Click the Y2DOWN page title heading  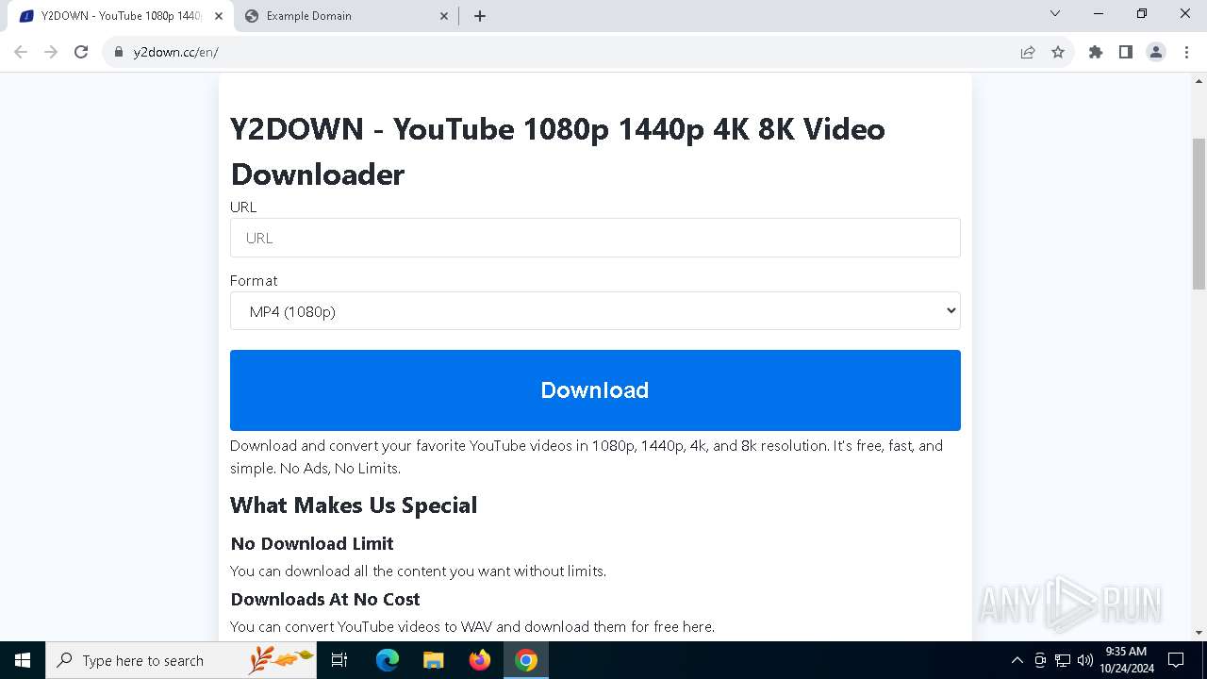(x=557, y=151)
